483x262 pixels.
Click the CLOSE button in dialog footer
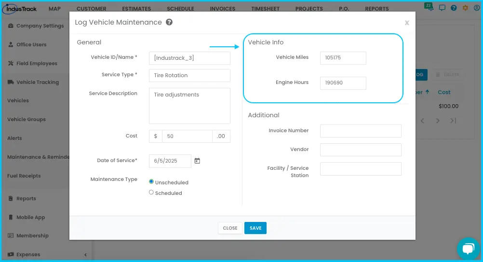click(x=230, y=228)
